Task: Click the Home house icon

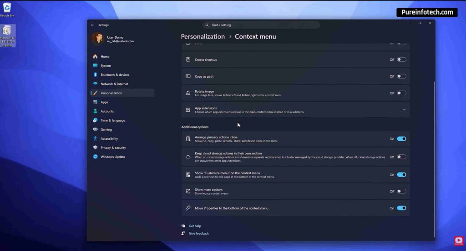Action: [95, 56]
